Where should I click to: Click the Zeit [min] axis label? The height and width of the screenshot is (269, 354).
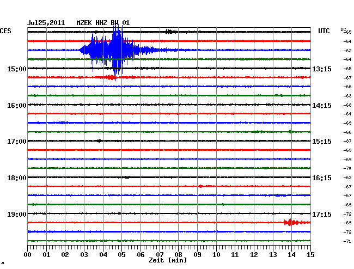[167, 261]
